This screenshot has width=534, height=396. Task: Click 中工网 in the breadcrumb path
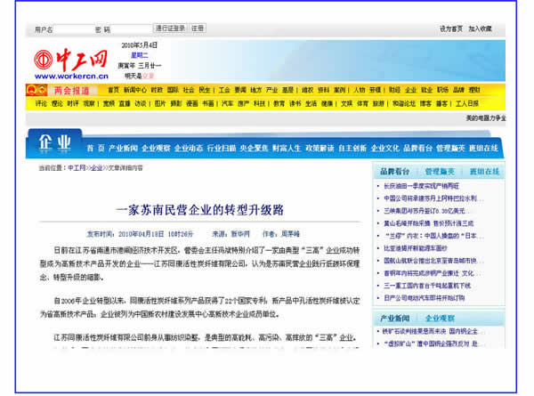pos(77,167)
